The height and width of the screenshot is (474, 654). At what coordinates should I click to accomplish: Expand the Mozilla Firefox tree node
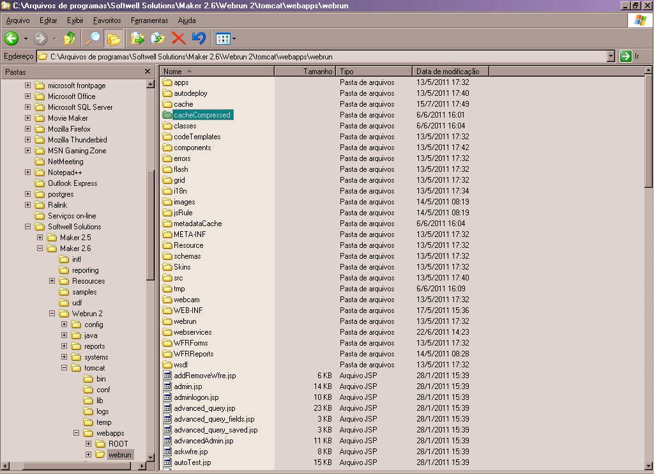point(27,128)
